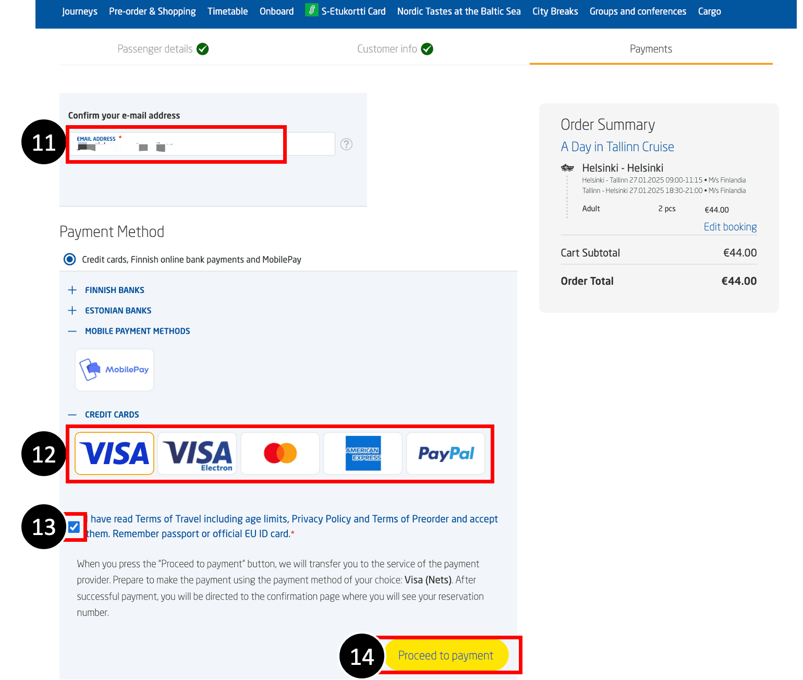Open A Day in Tallinn Cruise link

pos(617,147)
